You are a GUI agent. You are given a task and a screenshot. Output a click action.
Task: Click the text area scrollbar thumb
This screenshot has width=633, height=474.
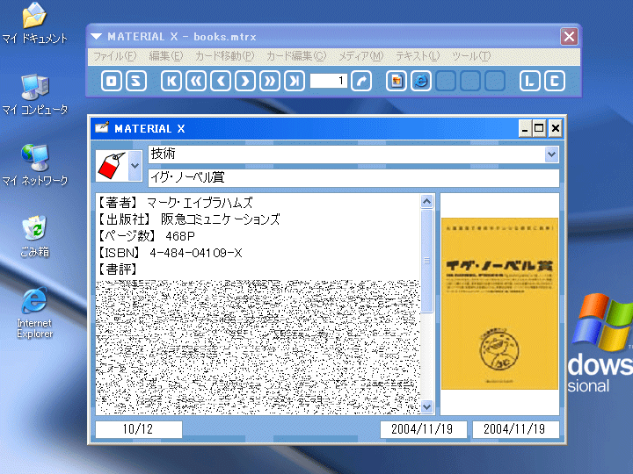(427, 261)
